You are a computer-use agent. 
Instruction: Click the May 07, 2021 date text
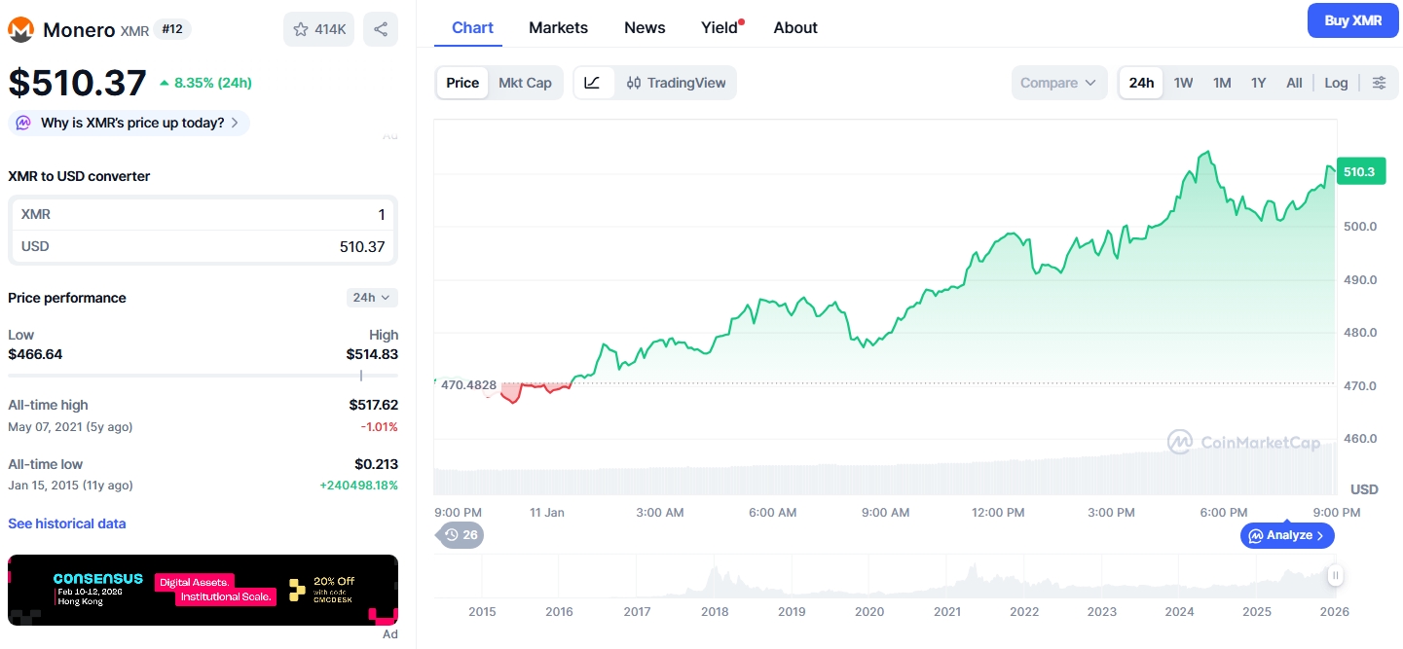tap(70, 426)
